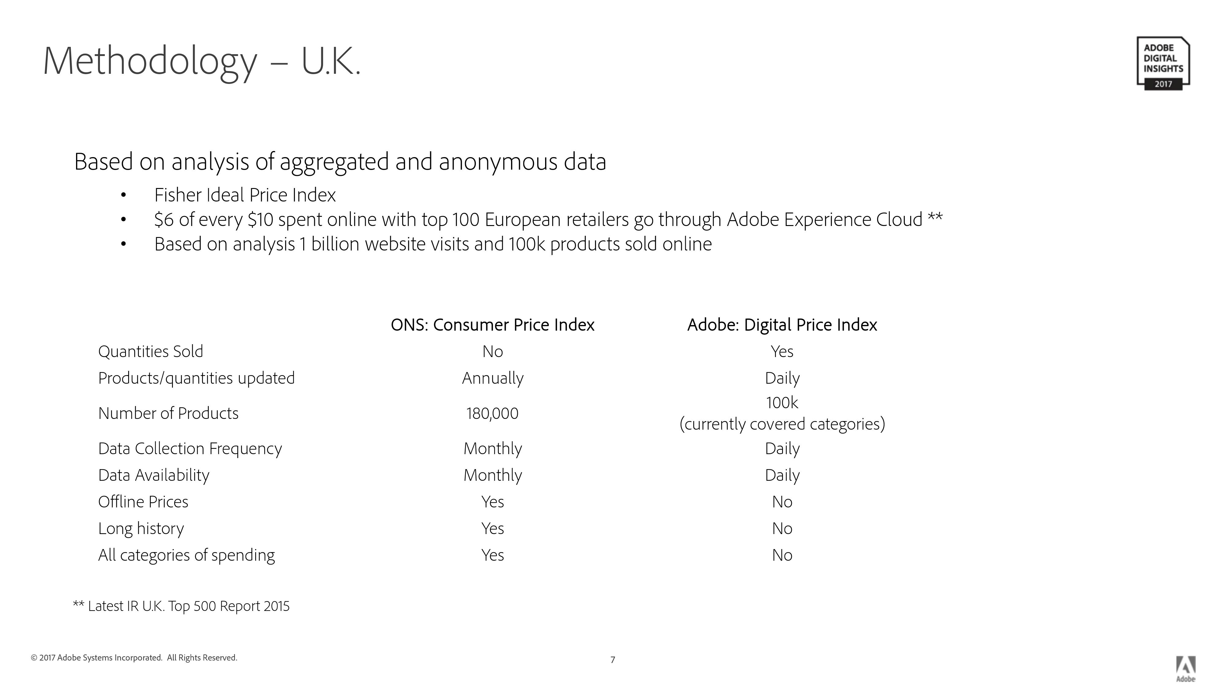Click the "Methodology – U.K." slide title
This screenshot has width=1226, height=689.
point(202,61)
